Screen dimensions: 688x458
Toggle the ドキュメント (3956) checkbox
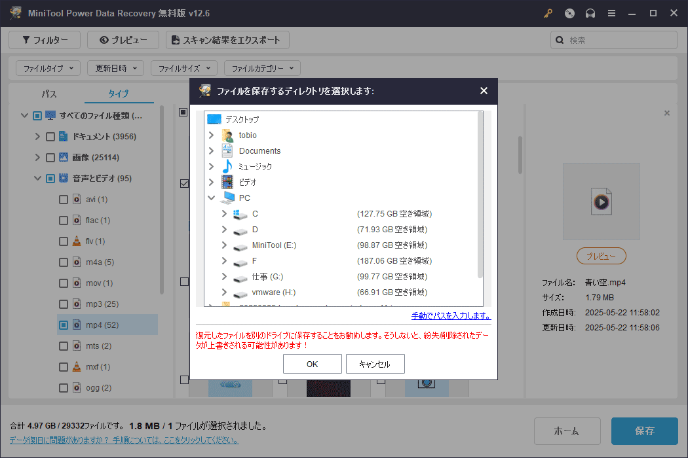[50, 137]
